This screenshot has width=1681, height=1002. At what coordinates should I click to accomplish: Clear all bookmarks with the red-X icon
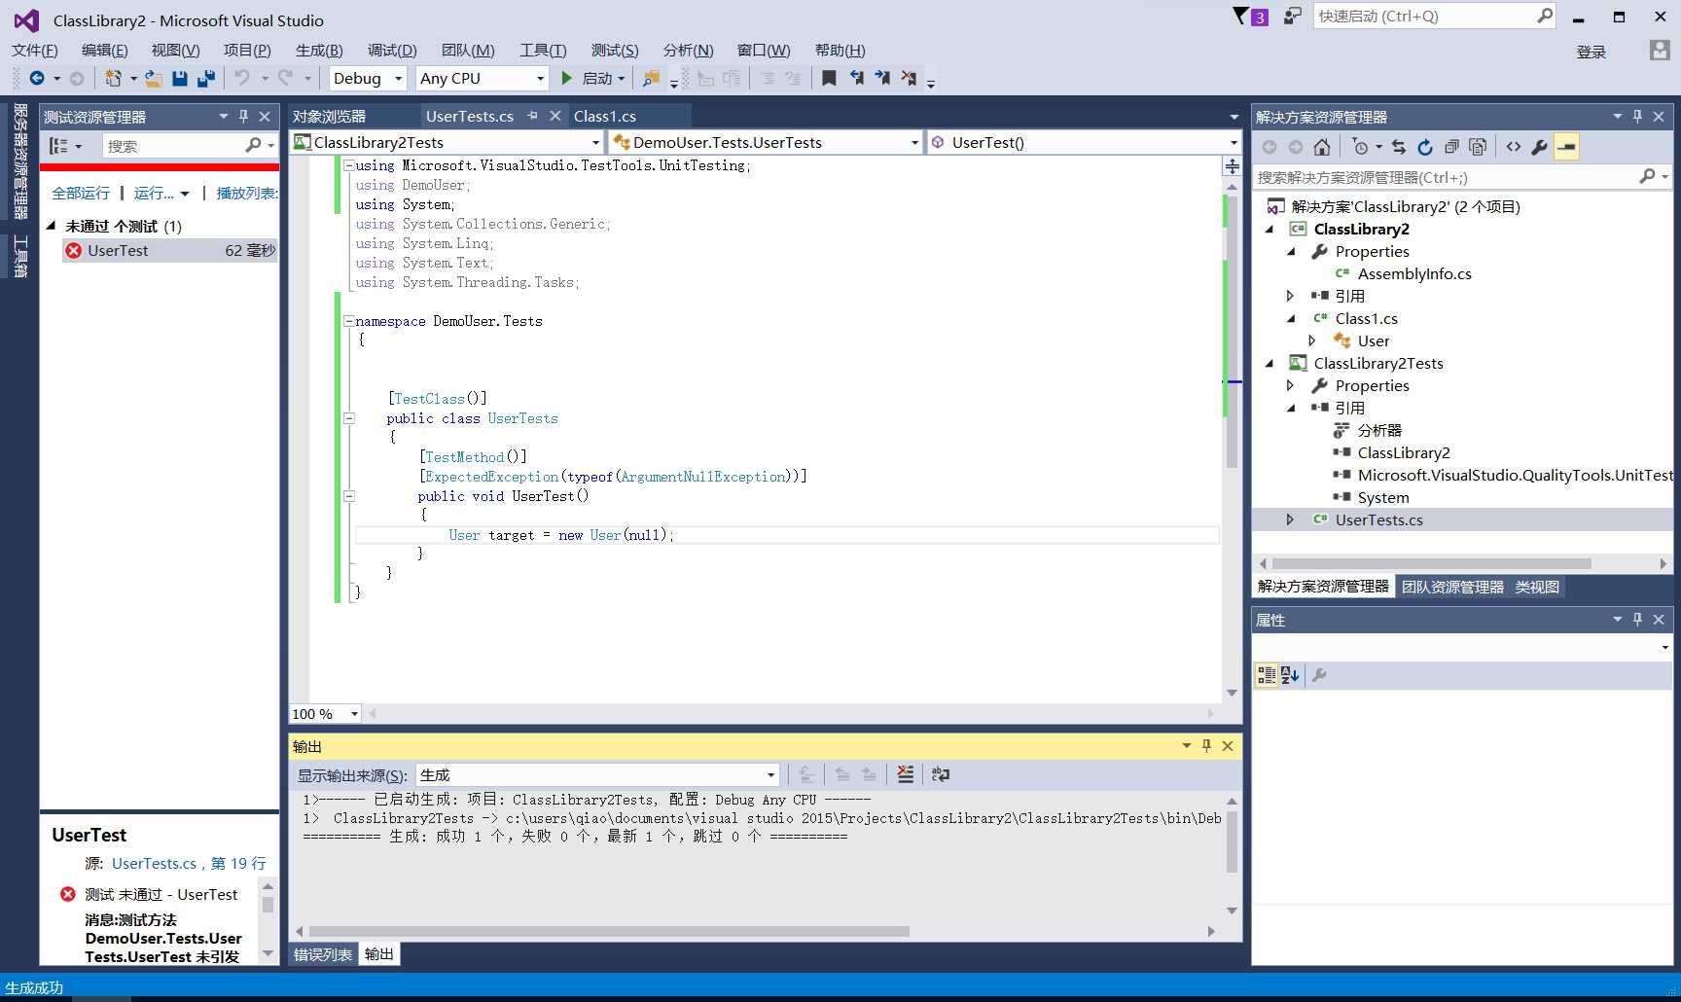(909, 78)
